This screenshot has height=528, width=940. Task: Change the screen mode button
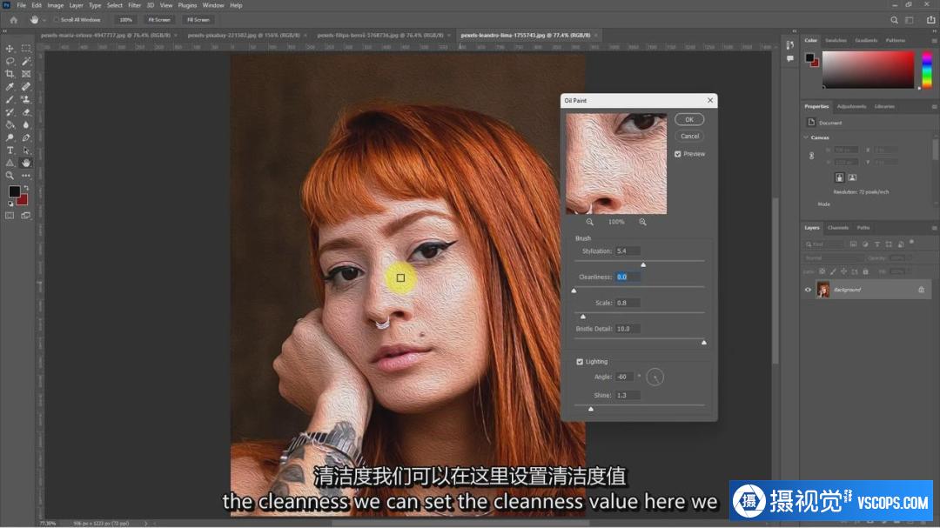(26, 215)
